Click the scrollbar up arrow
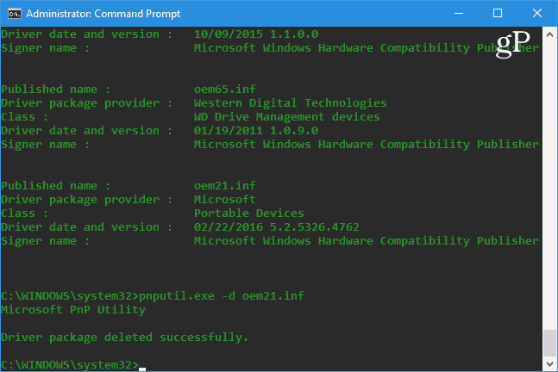Screen dimensions: 558x372 click(x=550, y=34)
